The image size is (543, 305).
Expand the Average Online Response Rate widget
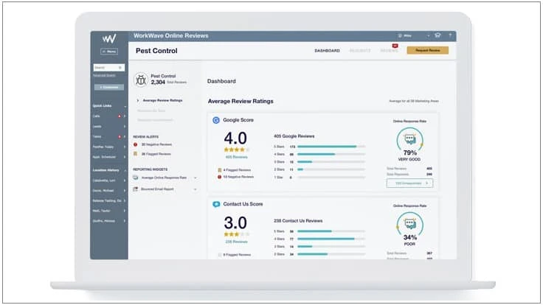195,178
